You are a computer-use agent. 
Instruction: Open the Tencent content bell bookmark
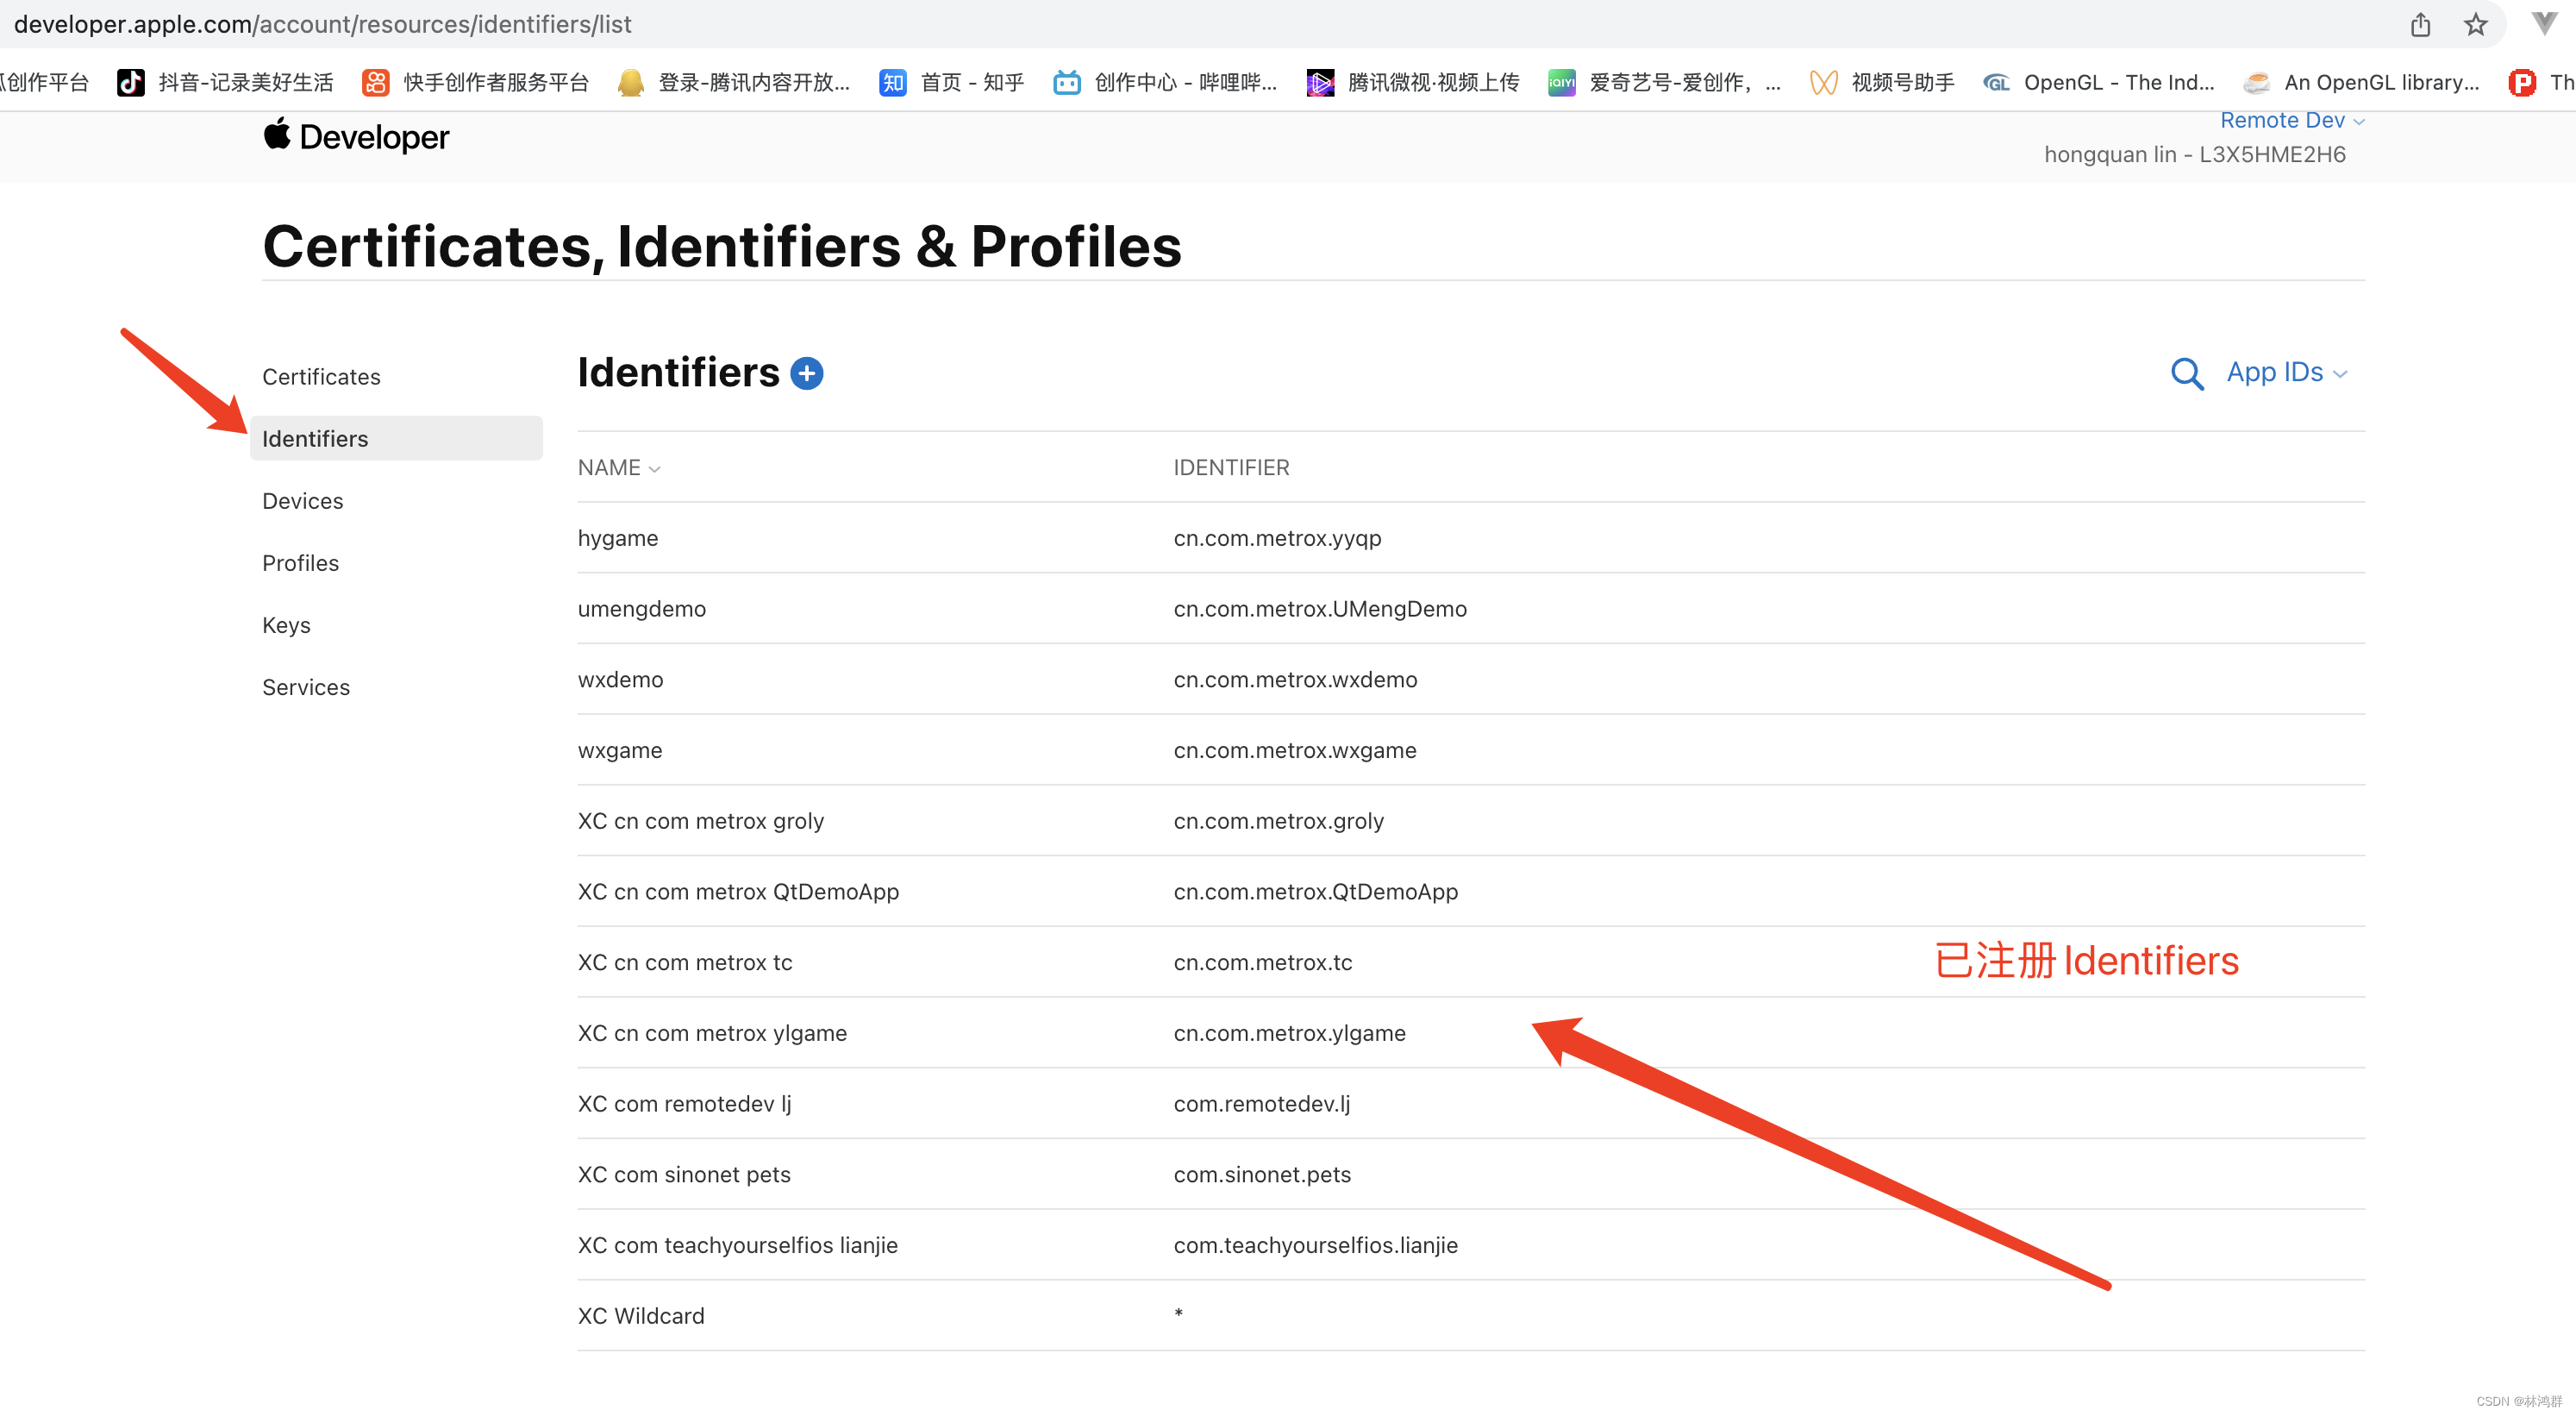[734, 82]
